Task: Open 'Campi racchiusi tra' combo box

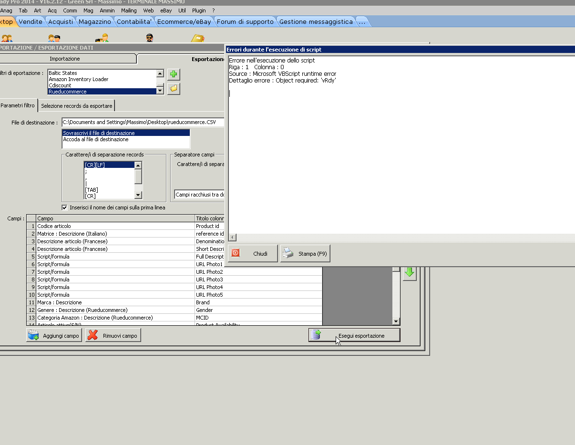Action: 199,195
